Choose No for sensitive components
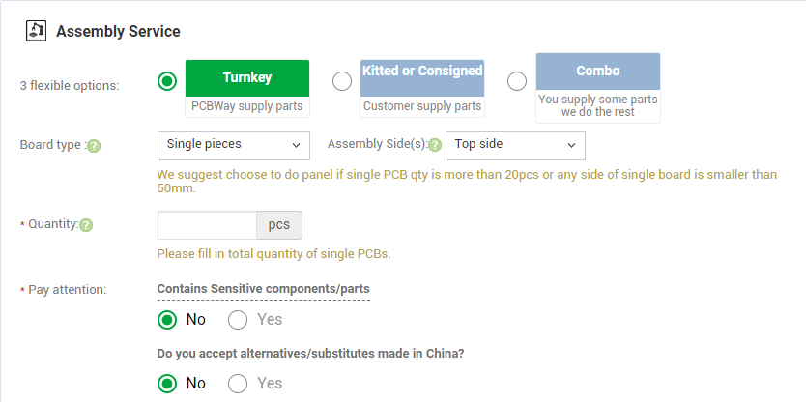Image resolution: width=806 pixels, height=402 pixels. pos(167,320)
